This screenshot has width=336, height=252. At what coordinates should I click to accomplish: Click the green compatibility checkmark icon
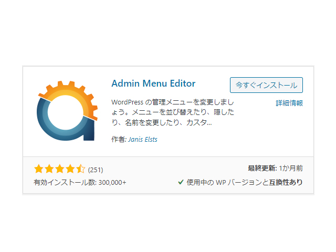tap(181, 182)
